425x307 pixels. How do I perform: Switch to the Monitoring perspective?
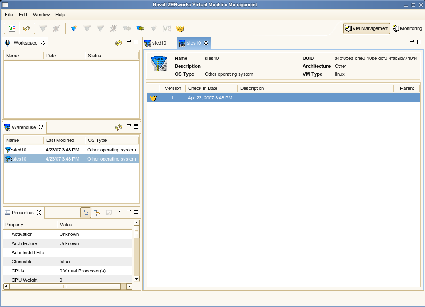(408, 28)
